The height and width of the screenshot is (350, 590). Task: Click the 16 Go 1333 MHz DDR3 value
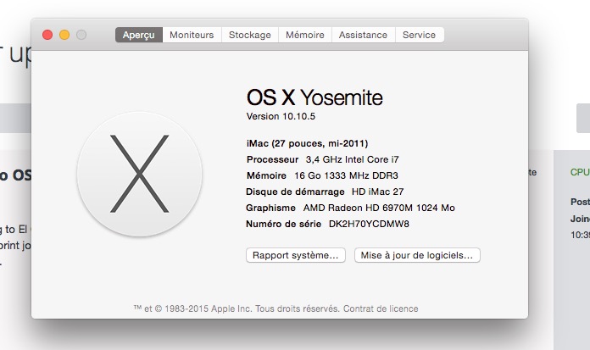pos(346,175)
